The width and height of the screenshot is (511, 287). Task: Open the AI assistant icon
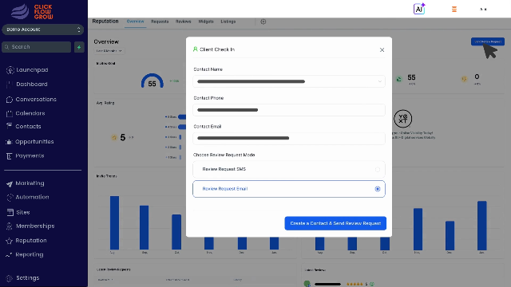pos(419,9)
